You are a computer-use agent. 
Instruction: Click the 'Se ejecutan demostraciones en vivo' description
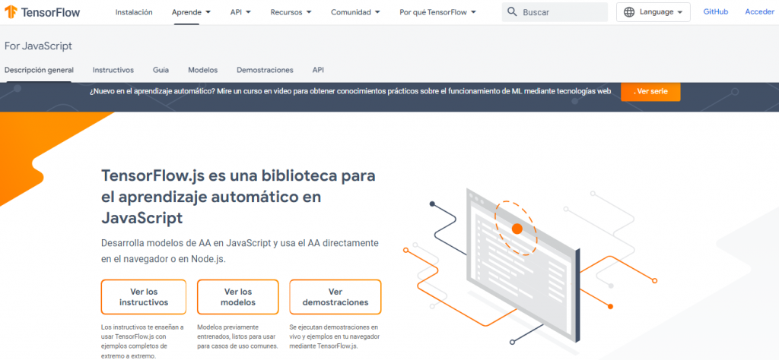pos(335,336)
